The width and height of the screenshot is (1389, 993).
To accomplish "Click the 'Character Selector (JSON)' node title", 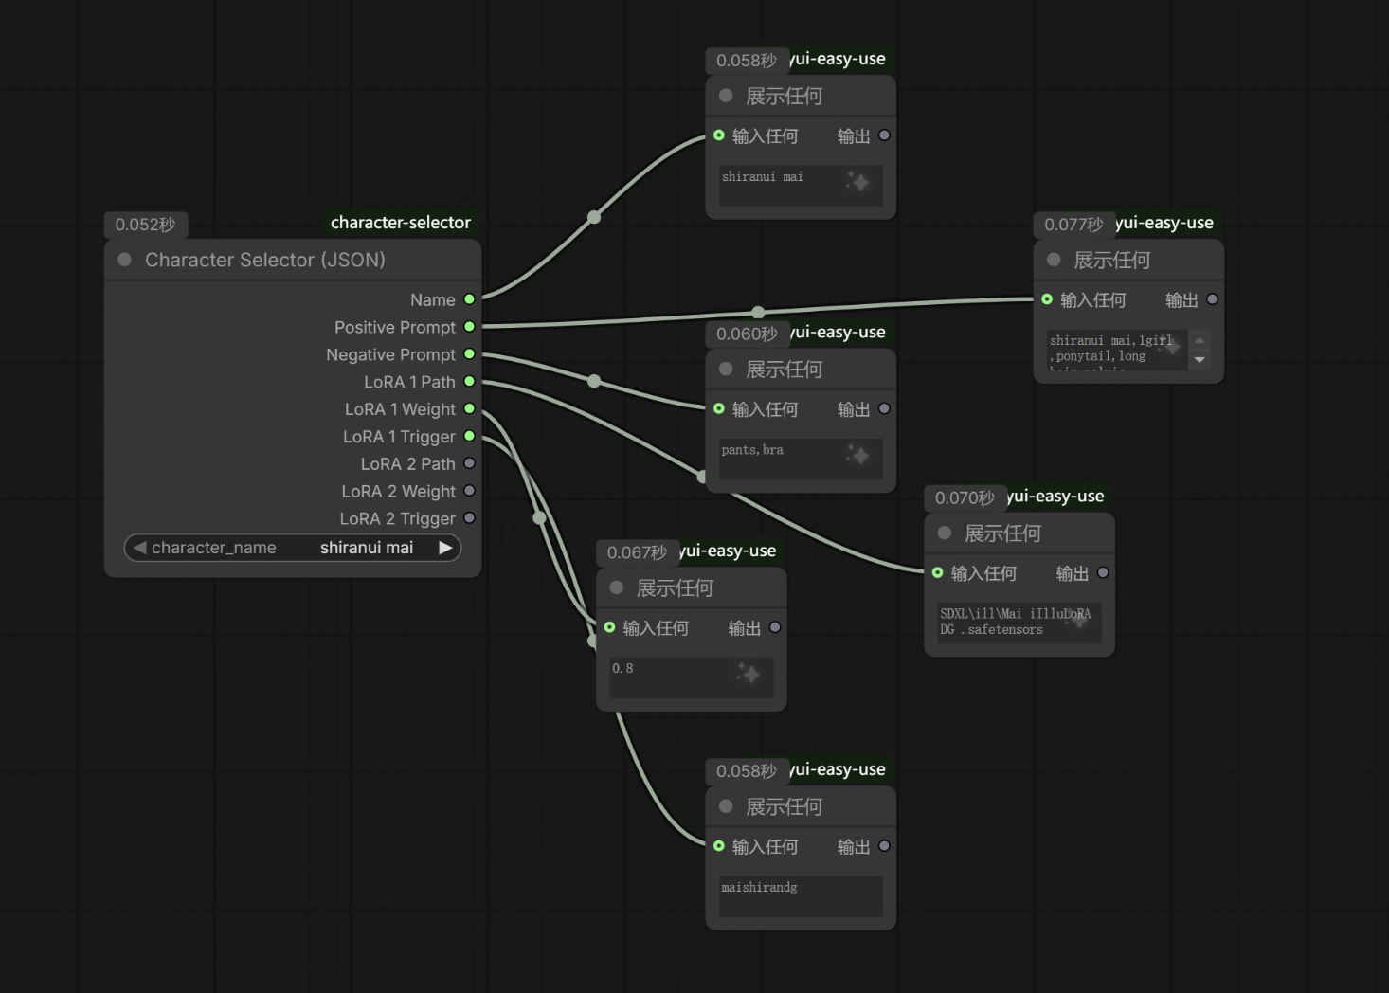I will pos(265,260).
